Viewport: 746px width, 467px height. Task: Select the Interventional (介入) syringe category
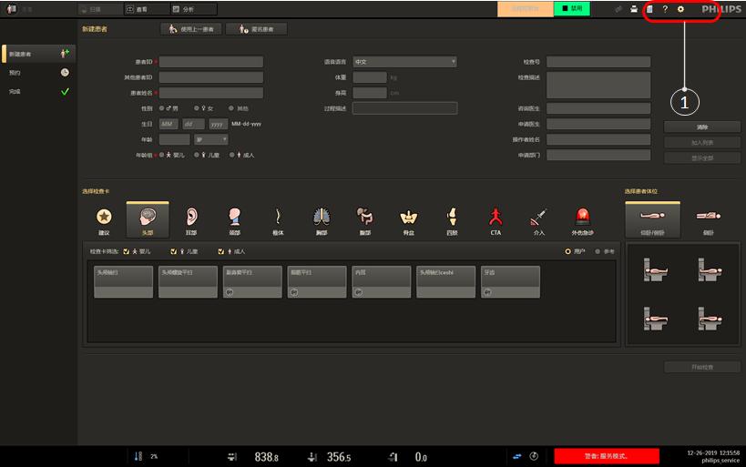(539, 221)
